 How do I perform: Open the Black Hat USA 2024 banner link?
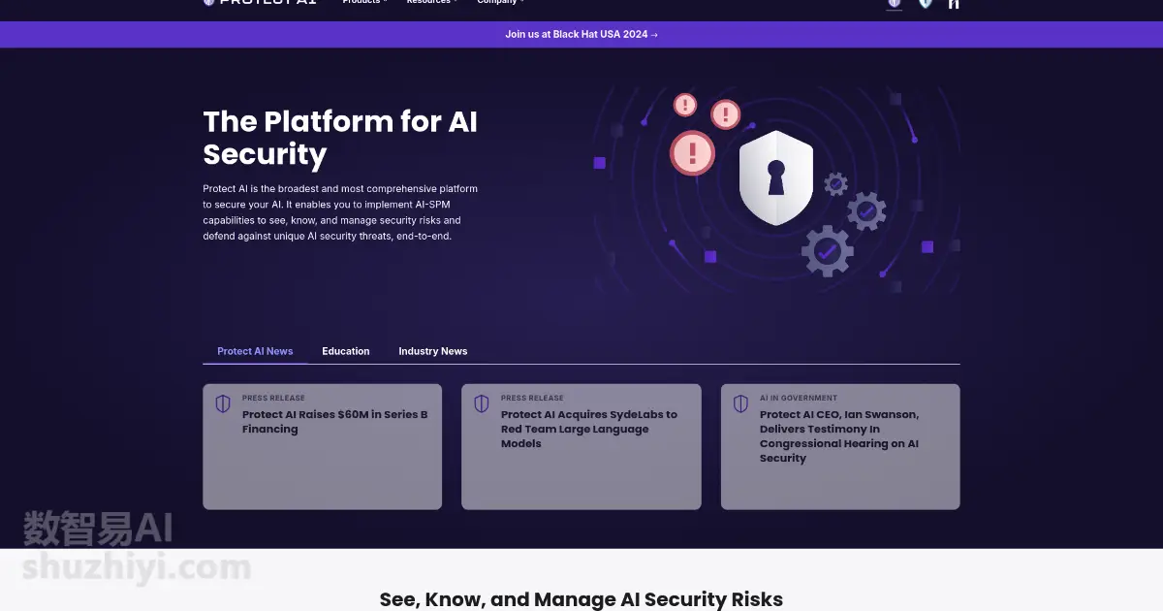tap(581, 34)
